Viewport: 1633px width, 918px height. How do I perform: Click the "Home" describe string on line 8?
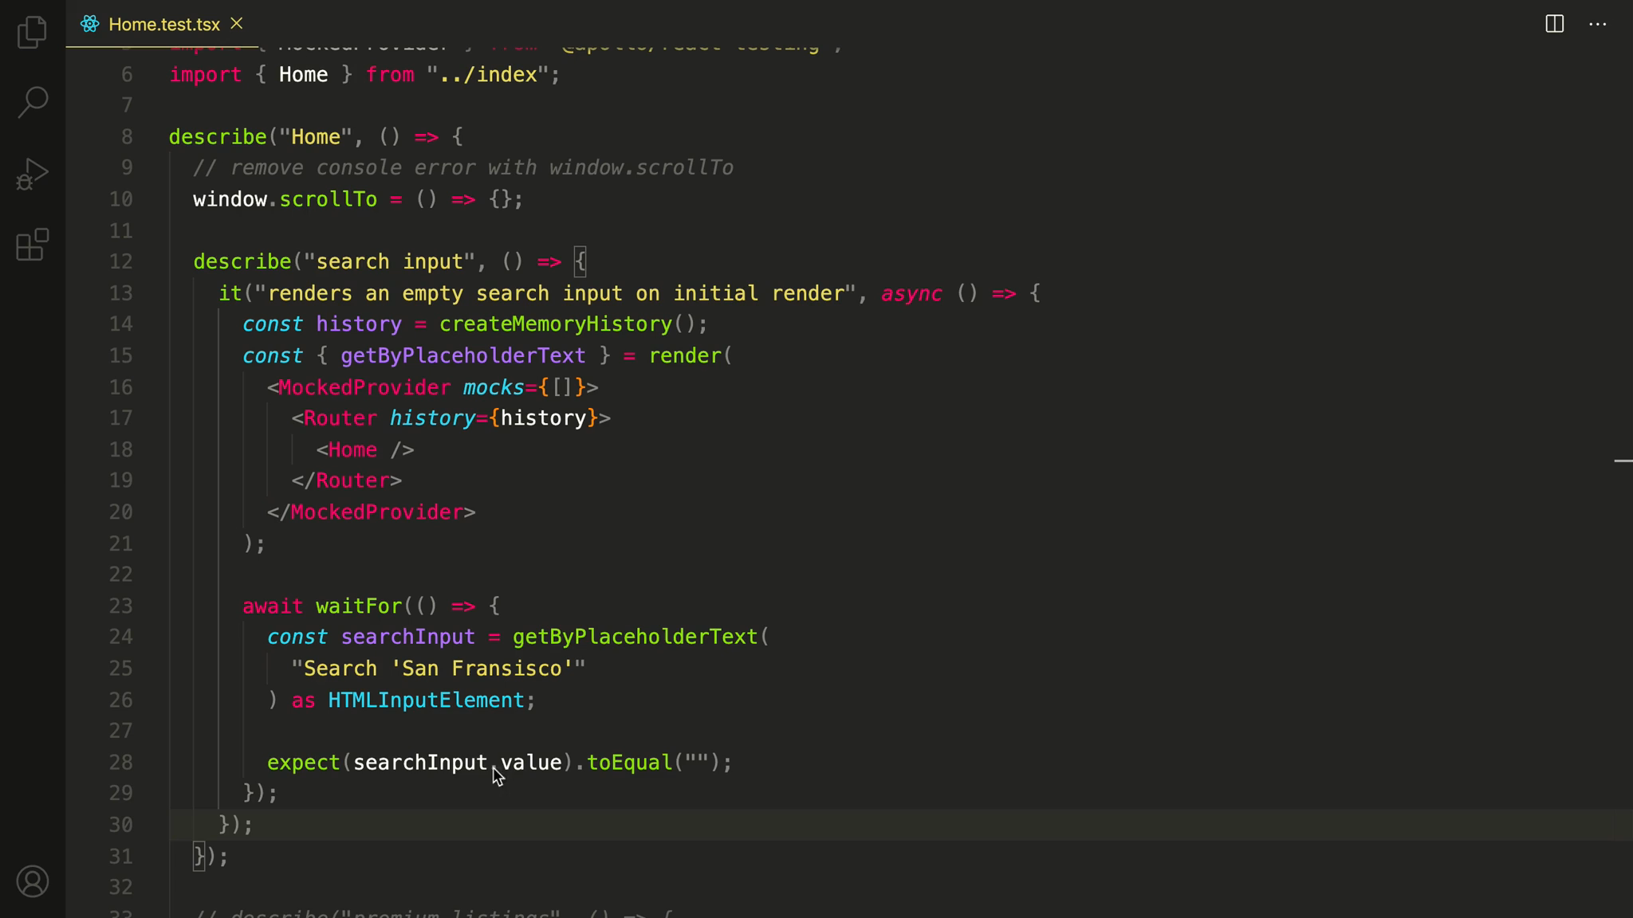316,137
